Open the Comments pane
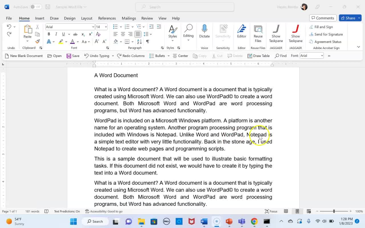The image size is (365, 228). [x=323, y=18]
